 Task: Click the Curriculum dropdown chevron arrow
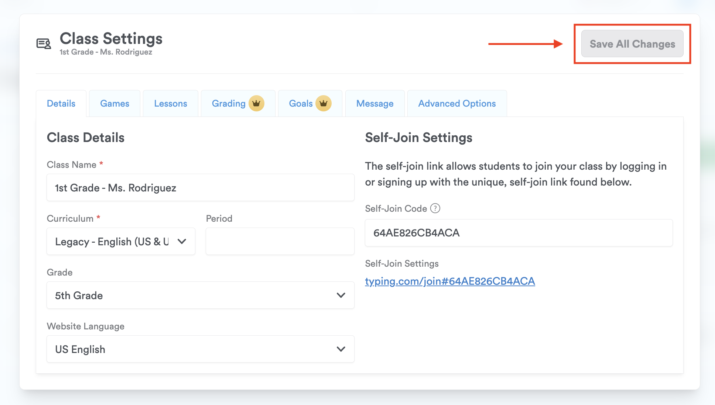click(x=182, y=241)
